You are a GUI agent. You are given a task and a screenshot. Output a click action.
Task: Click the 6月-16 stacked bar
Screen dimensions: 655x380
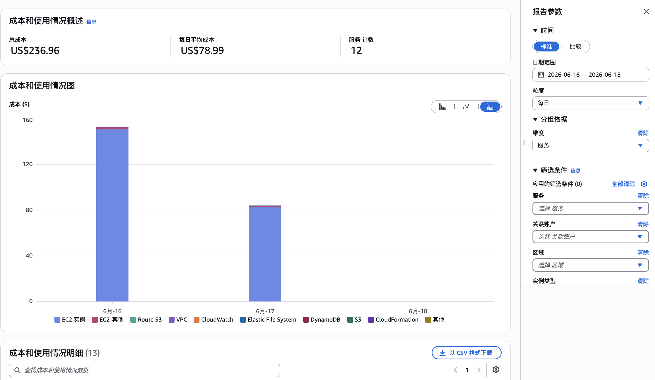(112, 214)
